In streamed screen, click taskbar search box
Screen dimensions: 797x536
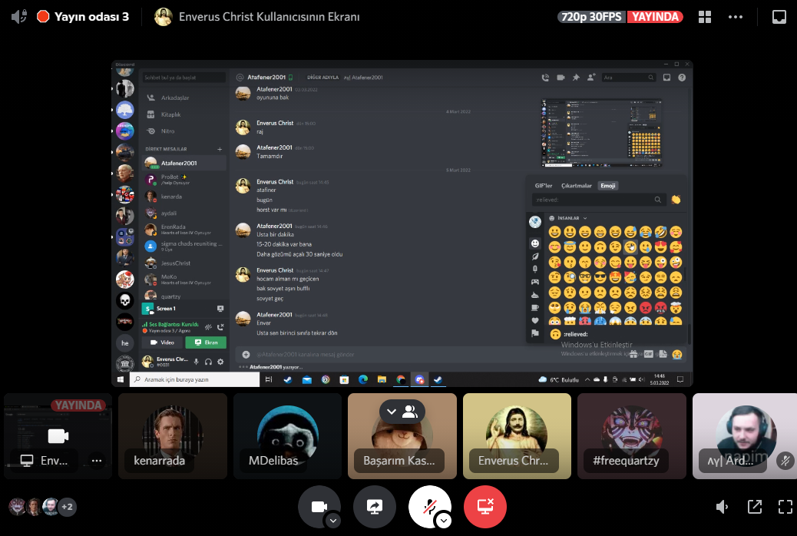pyautogui.click(x=195, y=379)
